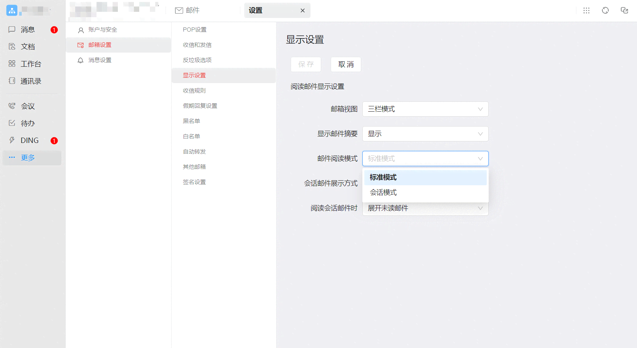
Task: Click the 更多 ellipsis icon
Action: coord(12,157)
